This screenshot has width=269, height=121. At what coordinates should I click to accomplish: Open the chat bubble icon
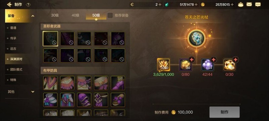258,5
